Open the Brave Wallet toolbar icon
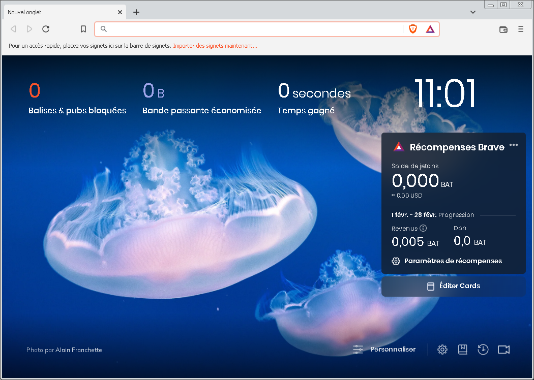This screenshot has height=380, width=534. point(503,29)
